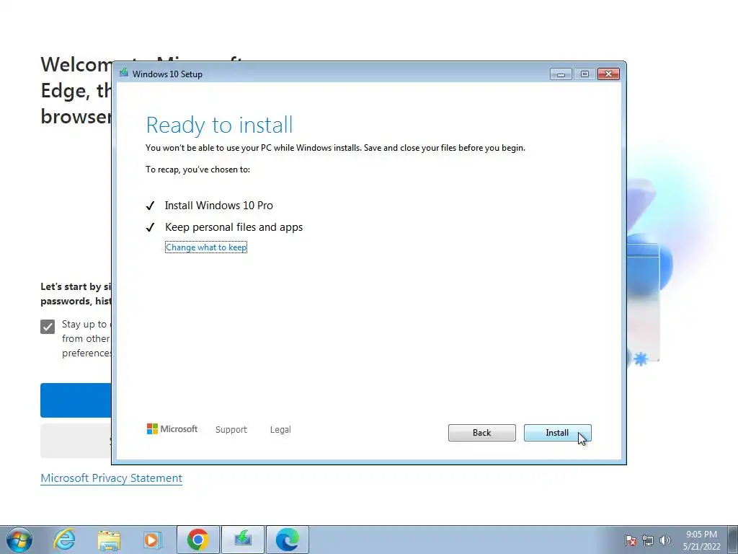Select Windows 10 Setup taskbar icon
This screenshot has height=554, width=738.
[x=243, y=540]
